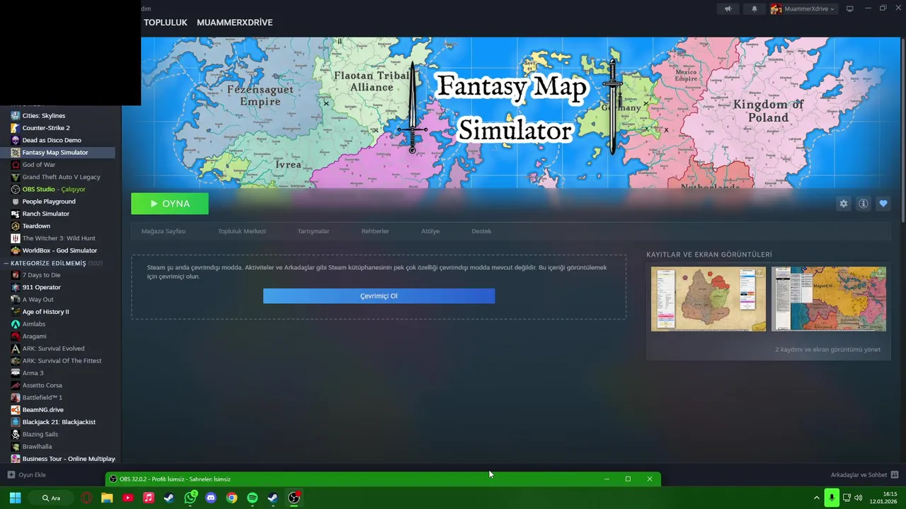Open the TOPLULUK menu
This screenshot has height=509, width=906.
[x=165, y=23]
